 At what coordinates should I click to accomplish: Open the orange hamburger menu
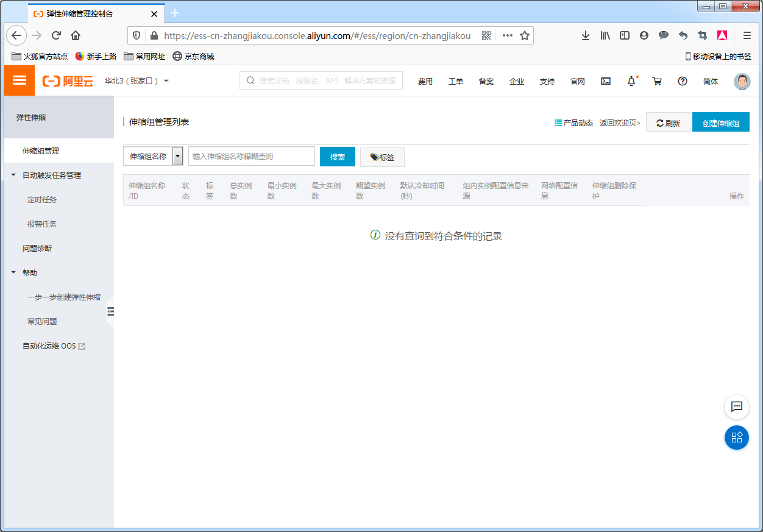click(20, 80)
